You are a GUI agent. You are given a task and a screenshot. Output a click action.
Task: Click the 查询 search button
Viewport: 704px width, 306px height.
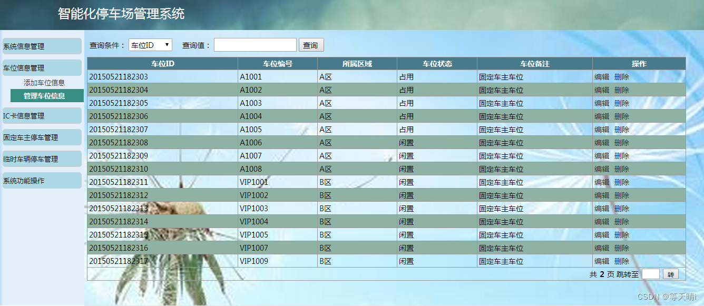311,45
